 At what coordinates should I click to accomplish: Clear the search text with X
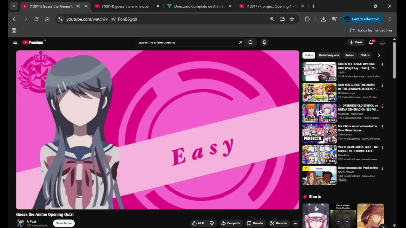[241, 42]
